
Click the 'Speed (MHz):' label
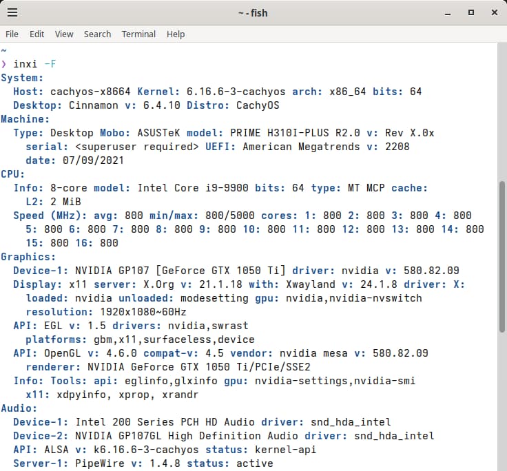pyautogui.click(x=50, y=216)
